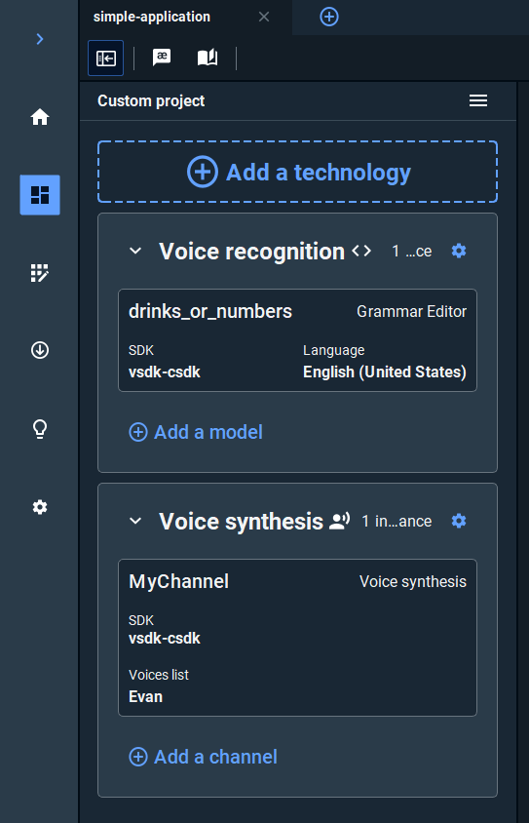Add a new tab with plus icon

tap(329, 17)
